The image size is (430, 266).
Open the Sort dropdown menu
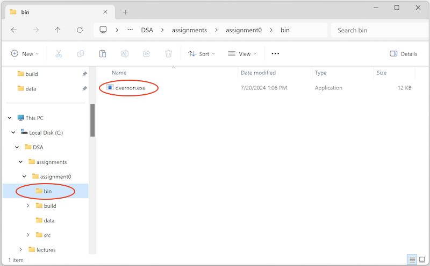click(201, 54)
